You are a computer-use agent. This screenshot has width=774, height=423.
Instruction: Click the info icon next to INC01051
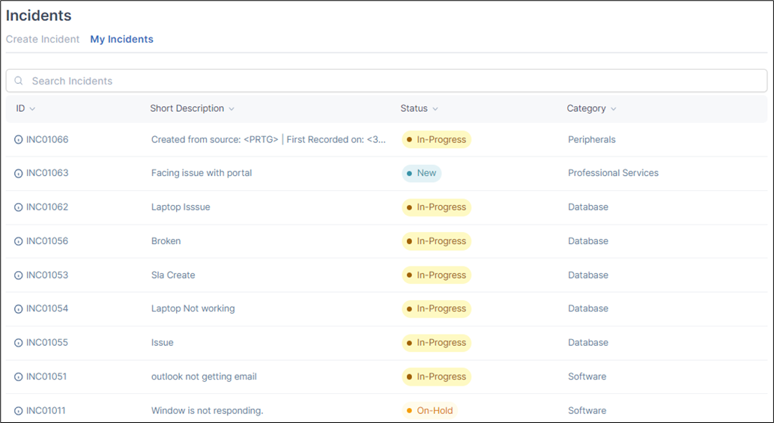pos(18,377)
